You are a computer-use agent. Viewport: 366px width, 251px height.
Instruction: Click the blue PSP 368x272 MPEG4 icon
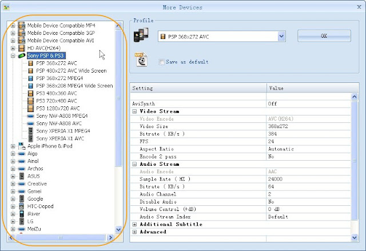tap(30, 78)
